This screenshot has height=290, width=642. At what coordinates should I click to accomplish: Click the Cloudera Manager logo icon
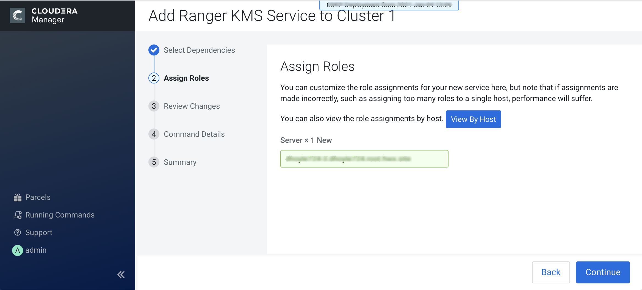pos(18,15)
